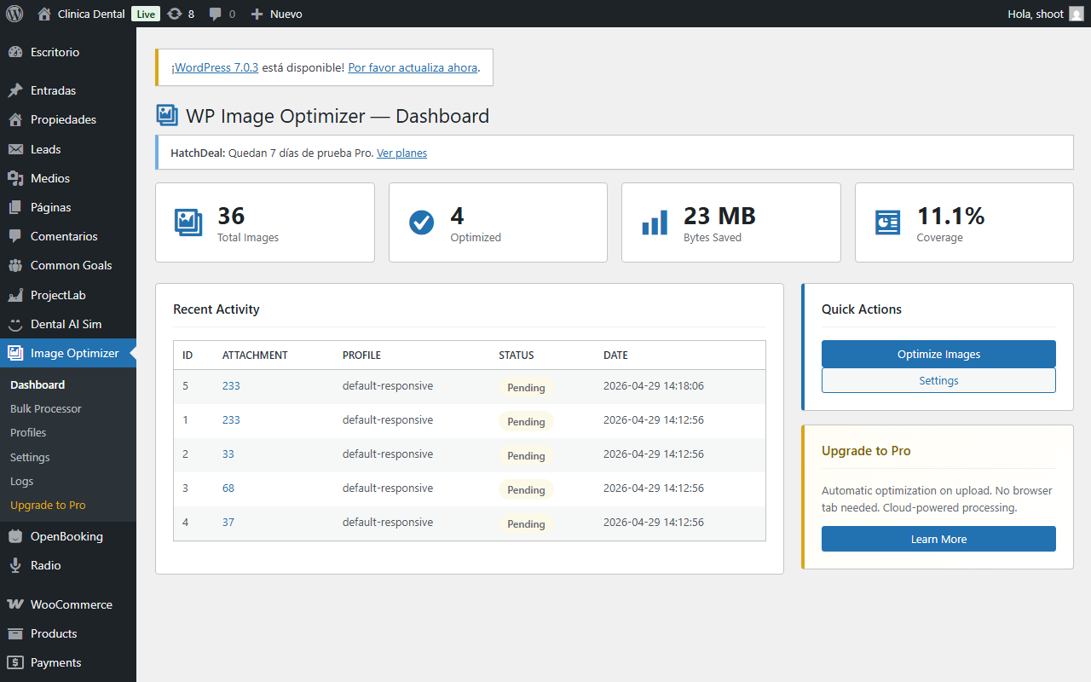This screenshot has height=682, width=1091.
Task: Open the Logs submenu item
Action: click(x=21, y=481)
